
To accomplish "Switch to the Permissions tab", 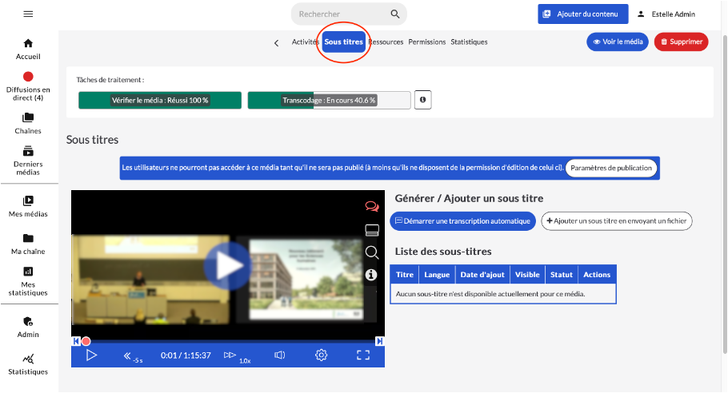I will pos(427,42).
